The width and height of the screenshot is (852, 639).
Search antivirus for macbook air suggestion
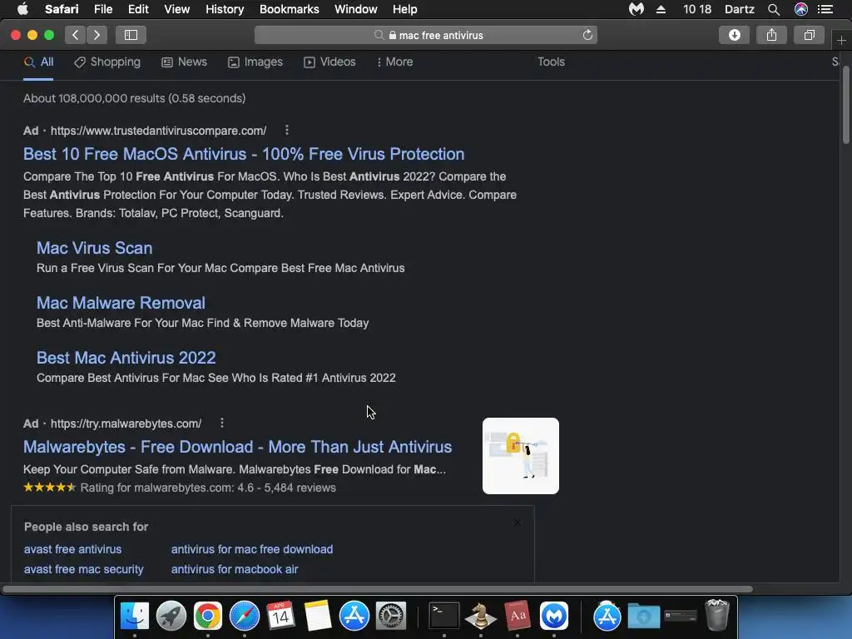point(235,569)
